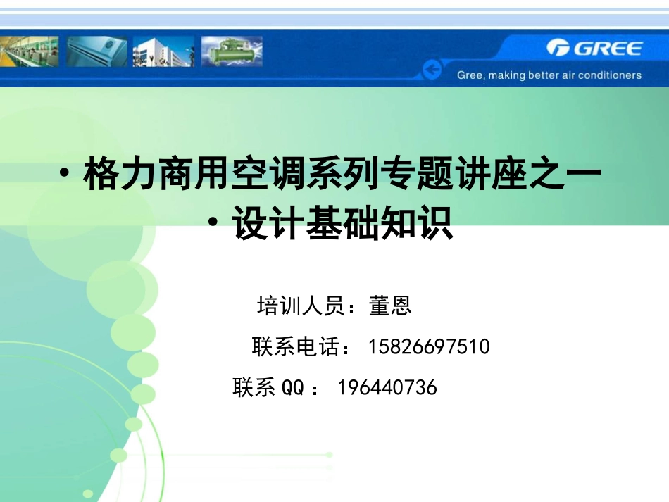The width and height of the screenshot is (669, 502).
Task: Select the tagline 'Gree, making better air conditioners'
Action: click(549, 75)
